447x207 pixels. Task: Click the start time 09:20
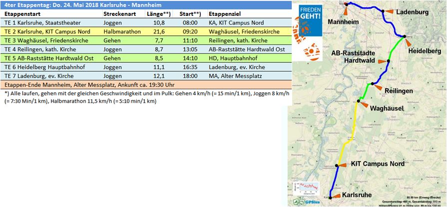pyautogui.click(x=190, y=31)
